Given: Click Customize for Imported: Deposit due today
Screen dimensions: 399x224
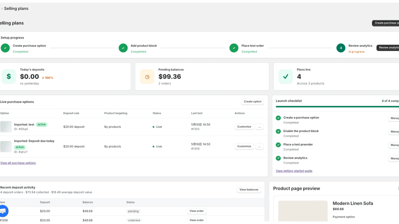Looking at the screenshot, I should coord(244,146).
